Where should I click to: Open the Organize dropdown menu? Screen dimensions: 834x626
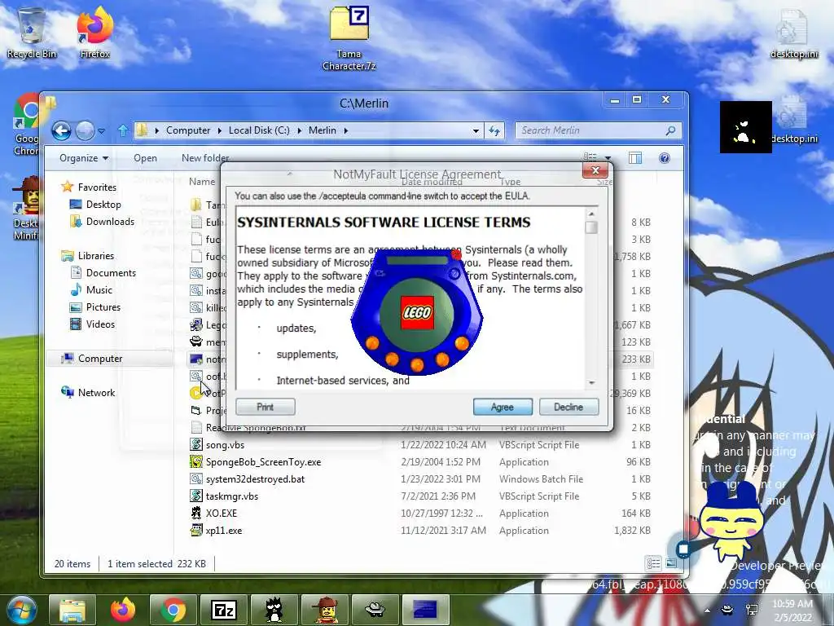[84, 158]
